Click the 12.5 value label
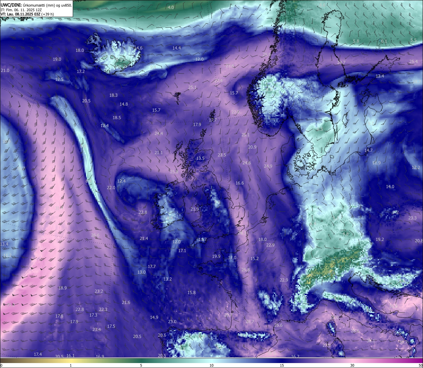423x368 pixels. coord(59,79)
